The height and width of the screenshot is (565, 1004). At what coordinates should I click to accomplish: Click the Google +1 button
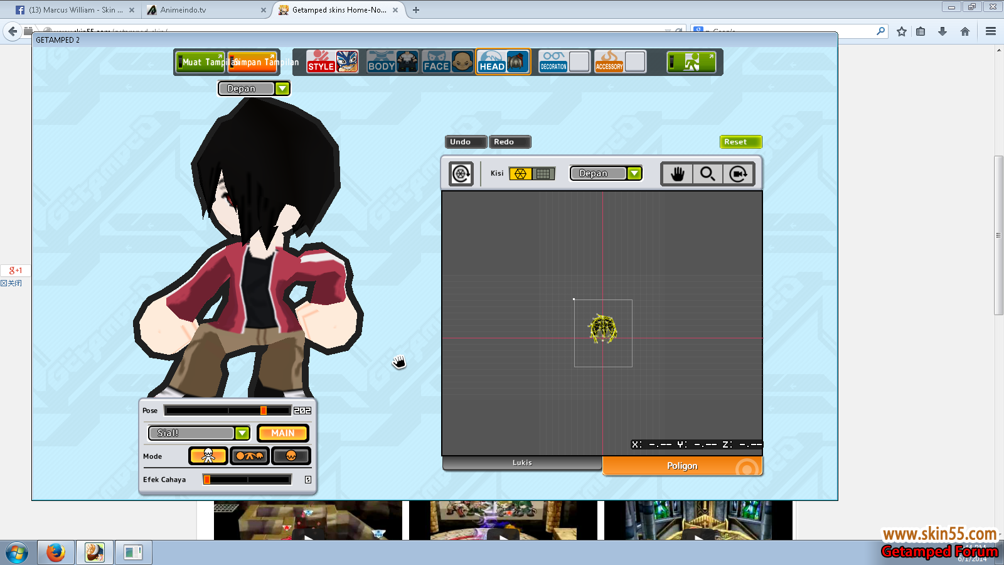point(15,271)
